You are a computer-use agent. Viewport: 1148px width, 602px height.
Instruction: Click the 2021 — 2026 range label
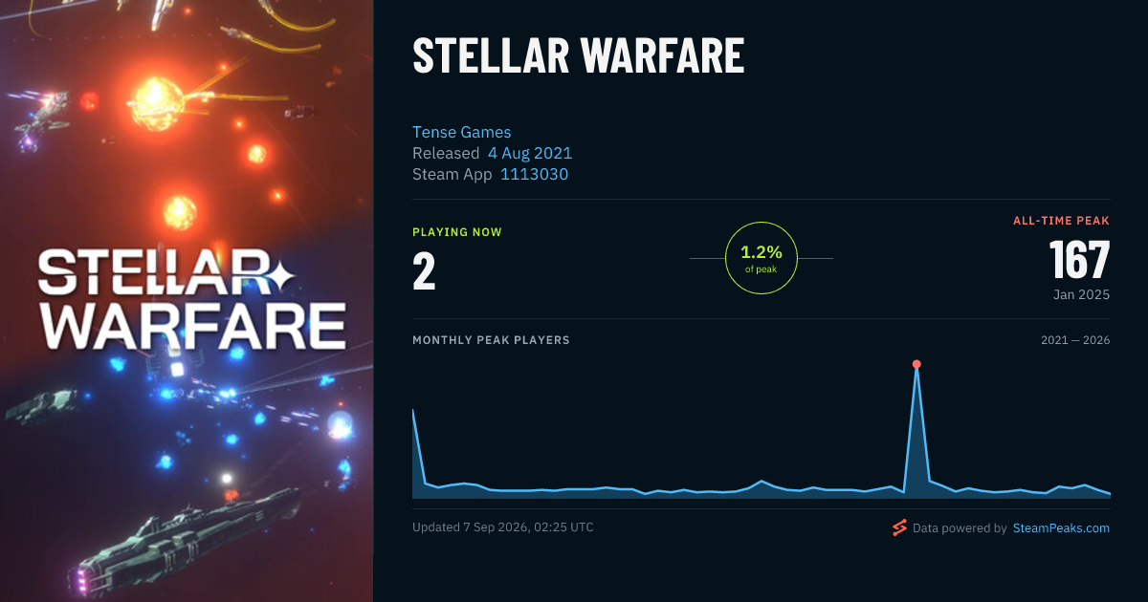coord(1075,340)
